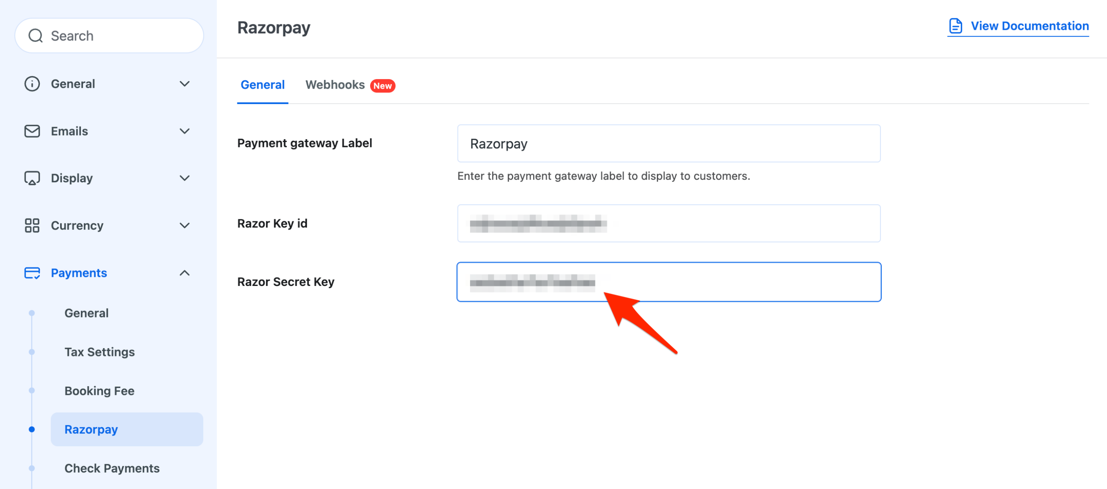Viewport: 1107px width, 489px height.
Task: Switch to the Webhooks tab
Action: click(335, 85)
